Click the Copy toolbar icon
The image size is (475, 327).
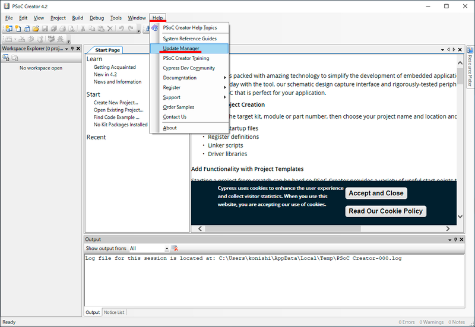[x=92, y=28]
